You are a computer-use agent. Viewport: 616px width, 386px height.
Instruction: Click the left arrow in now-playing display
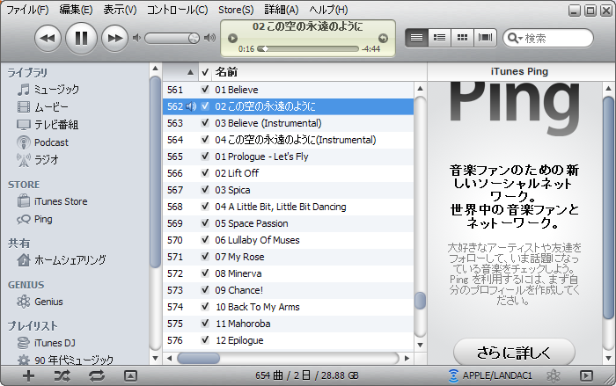coord(232,38)
